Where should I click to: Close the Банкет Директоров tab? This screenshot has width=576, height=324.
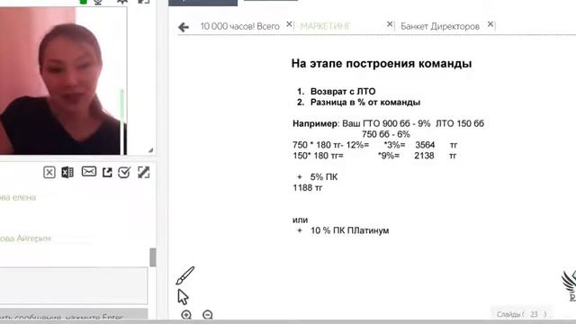coord(490,24)
